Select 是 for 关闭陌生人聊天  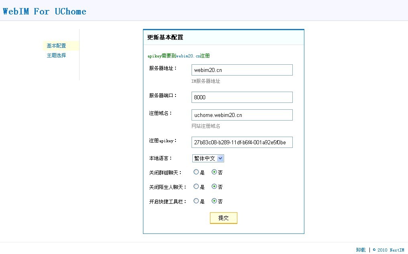[196, 186]
